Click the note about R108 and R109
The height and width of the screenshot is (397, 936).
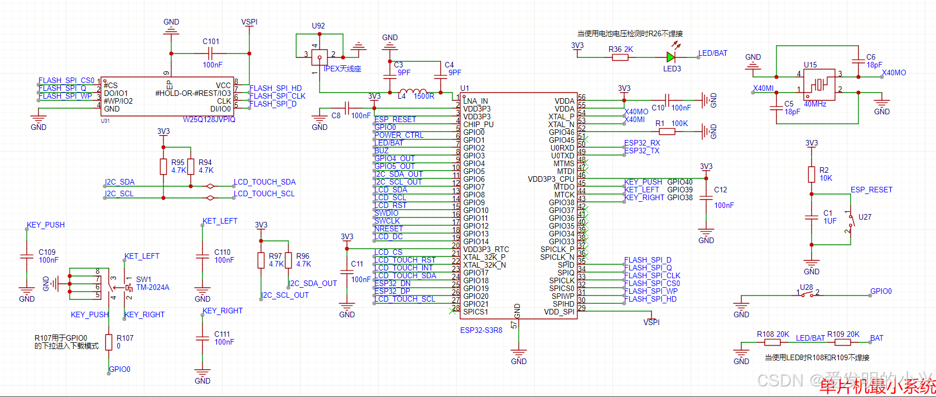coord(817,357)
